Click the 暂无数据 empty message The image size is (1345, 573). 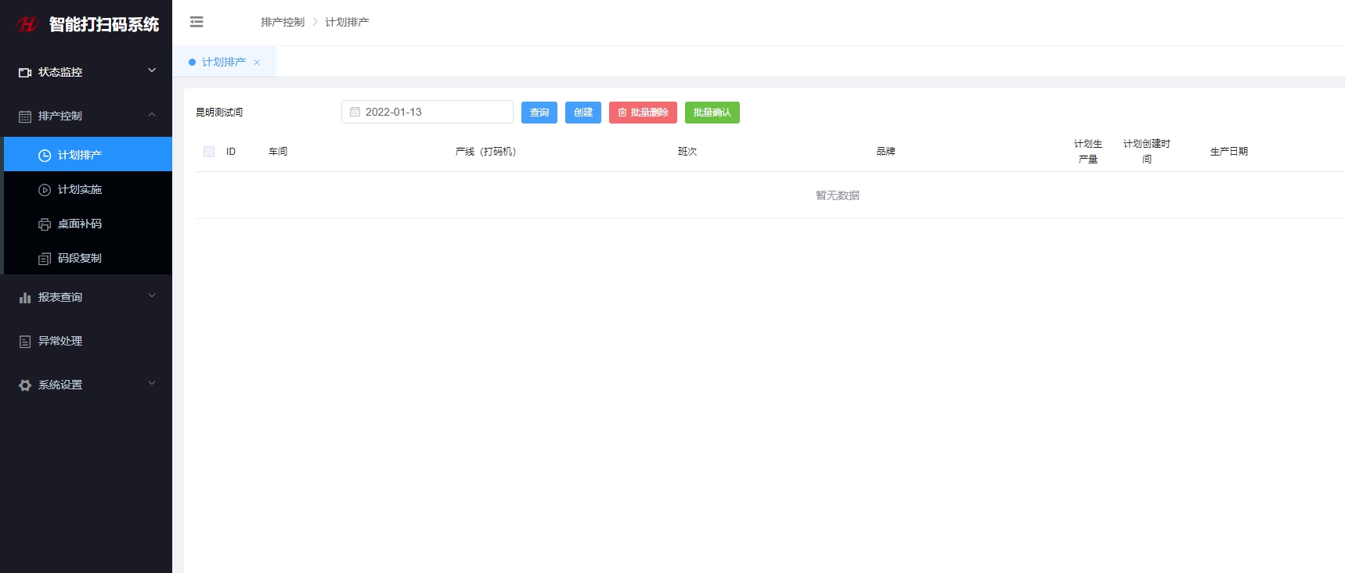838,195
